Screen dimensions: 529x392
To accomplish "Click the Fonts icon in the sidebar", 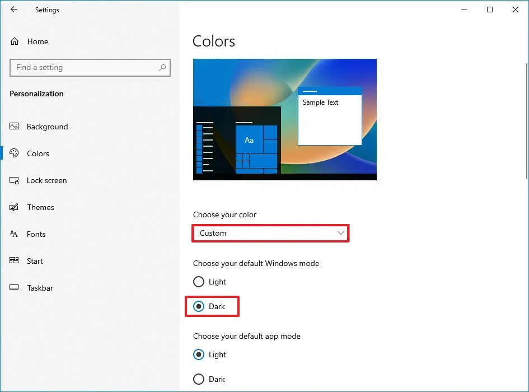I will click(13, 234).
